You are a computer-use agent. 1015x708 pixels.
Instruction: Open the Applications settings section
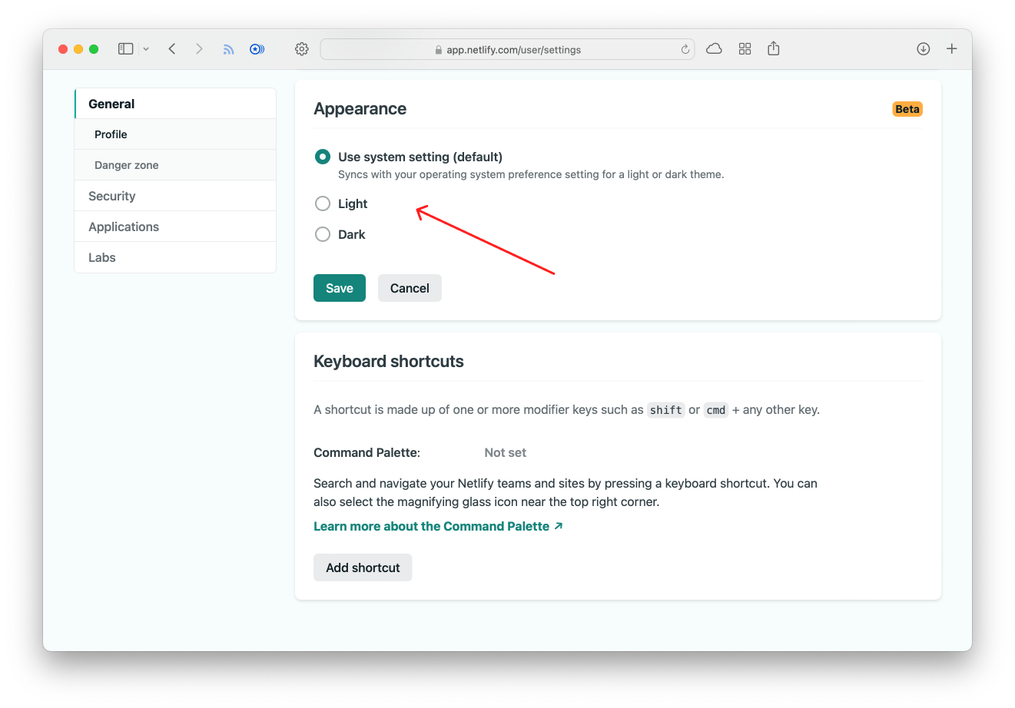[x=175, y=227]
